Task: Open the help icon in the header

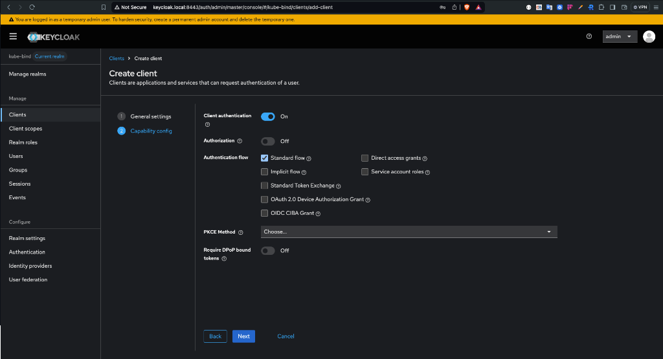Action: click(x=589, y=36)
